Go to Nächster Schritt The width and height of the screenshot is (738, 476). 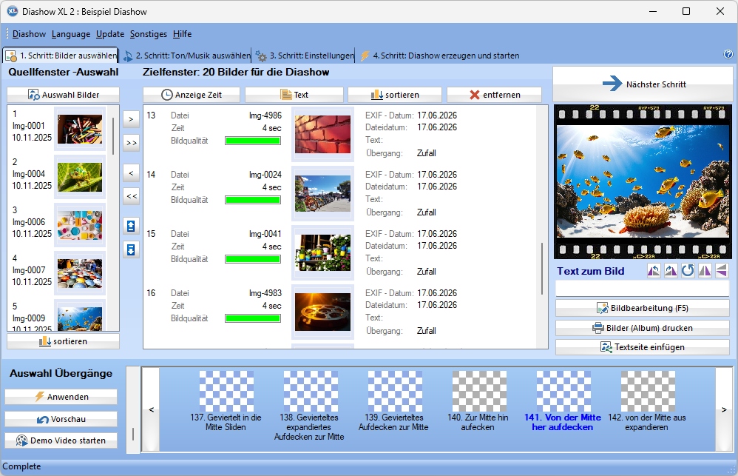tap(643, 84)
